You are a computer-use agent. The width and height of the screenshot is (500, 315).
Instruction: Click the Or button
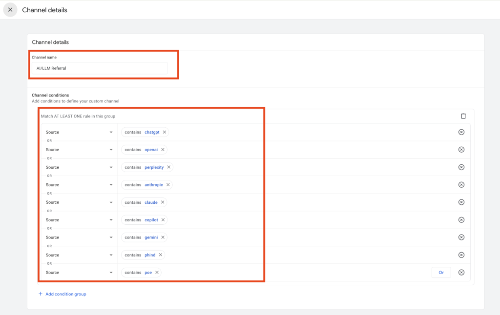click(x=441, y=273)
